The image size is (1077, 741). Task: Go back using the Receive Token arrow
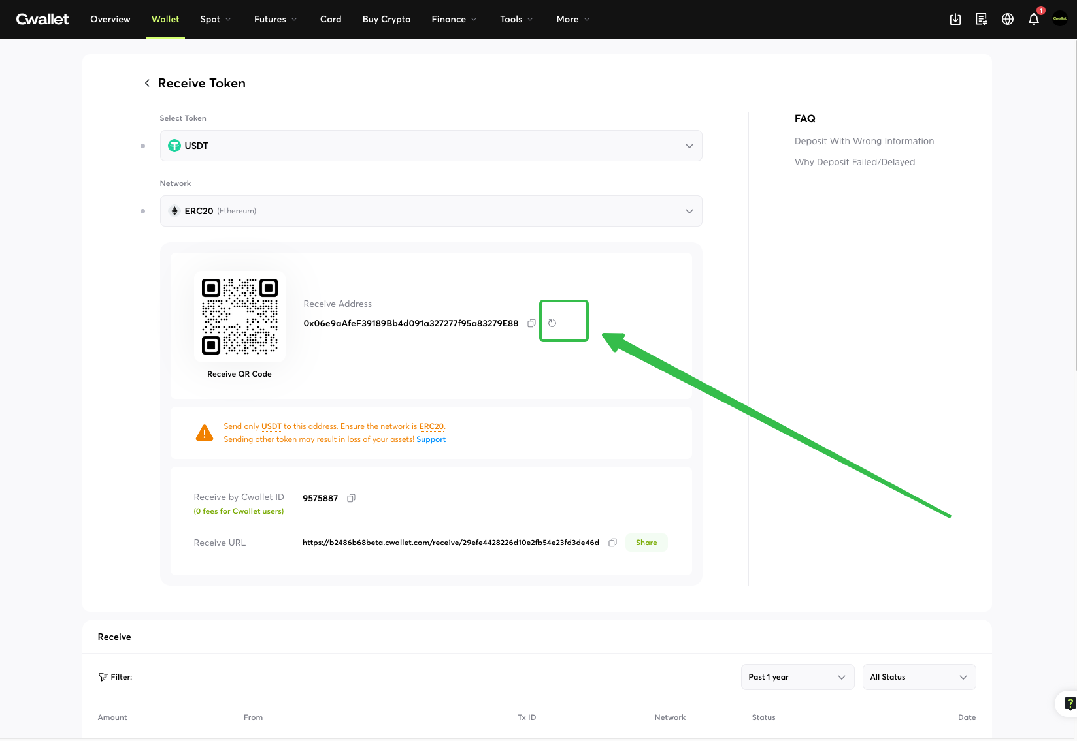(147, 83)
